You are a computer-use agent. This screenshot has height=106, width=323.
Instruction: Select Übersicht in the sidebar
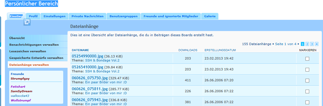(37, 38)
